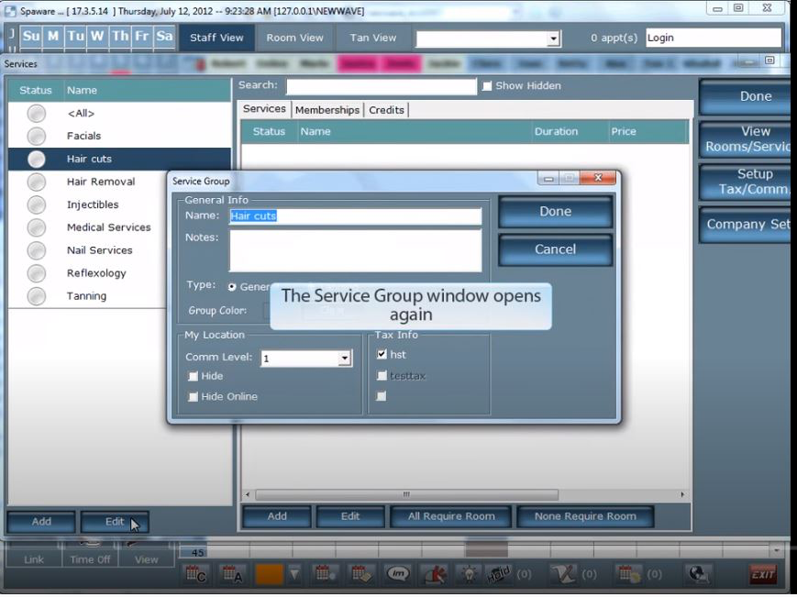Select the <All> group row

click(119, 114)
